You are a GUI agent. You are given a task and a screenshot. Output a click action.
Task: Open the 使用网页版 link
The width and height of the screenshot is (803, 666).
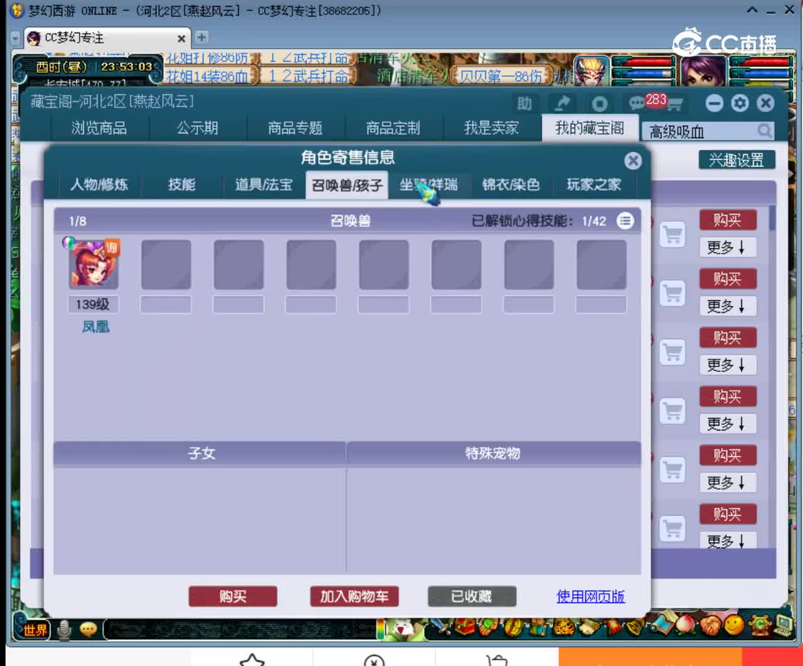pyautogui.click(x=591, y=596)
